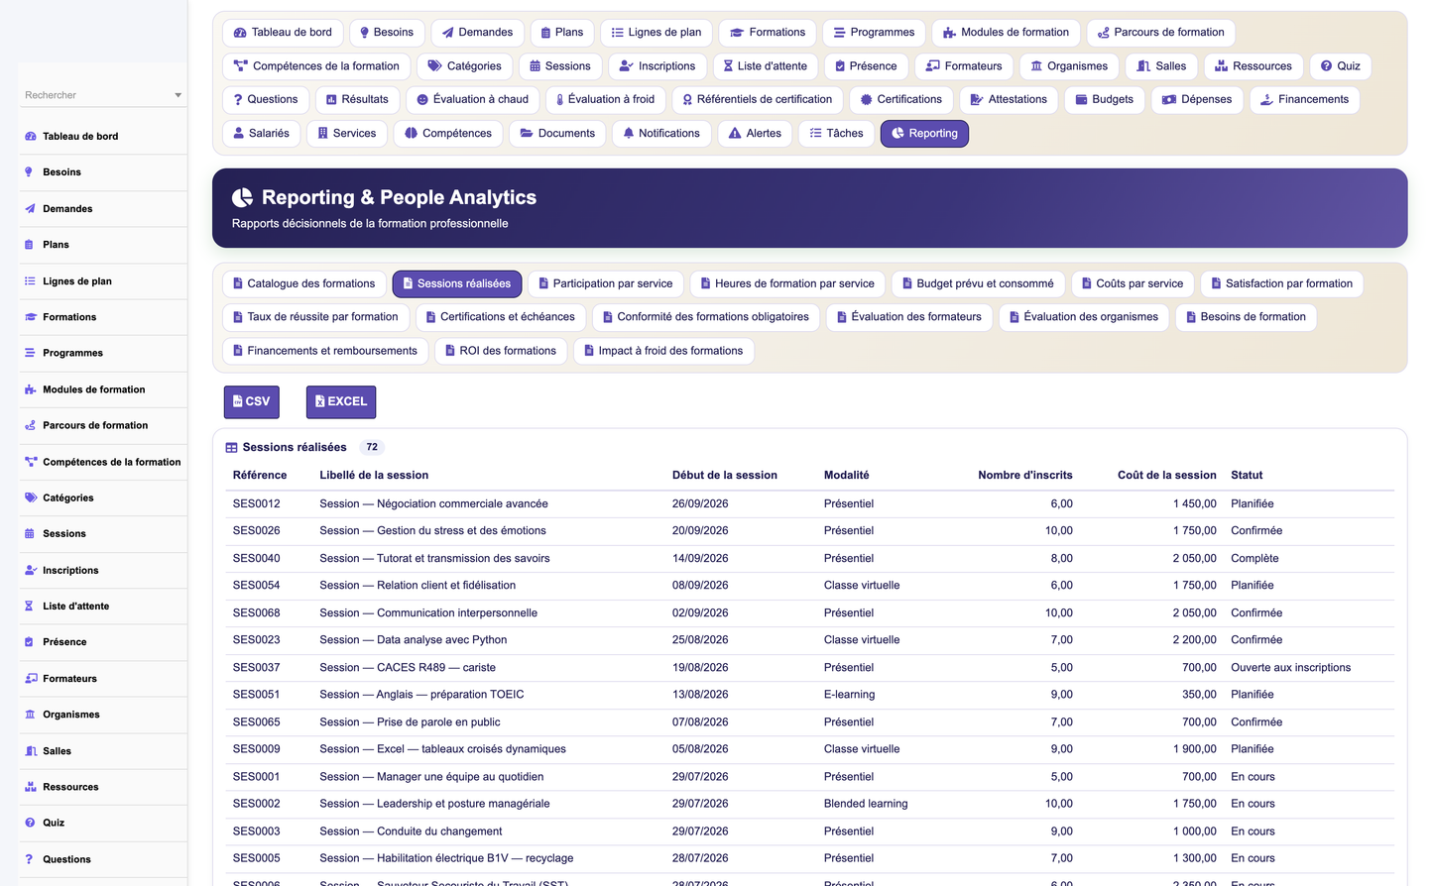
Task: Click the 14/09/2026 date cell
Action: click(x=700, y=559)
